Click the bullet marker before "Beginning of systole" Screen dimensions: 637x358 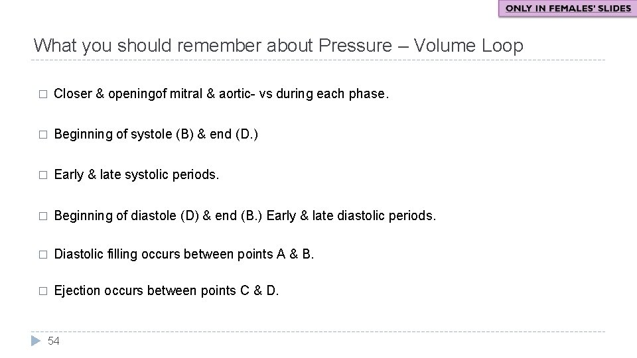pos(42,135)
